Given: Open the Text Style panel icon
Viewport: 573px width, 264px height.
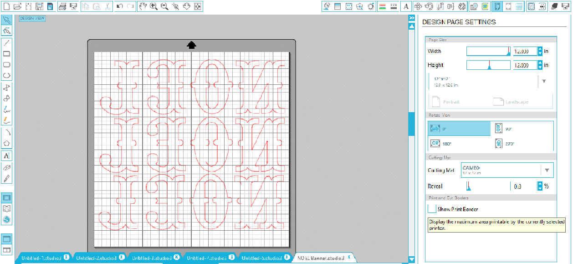Looking at the screenshot, I should (x=405, y=6).
